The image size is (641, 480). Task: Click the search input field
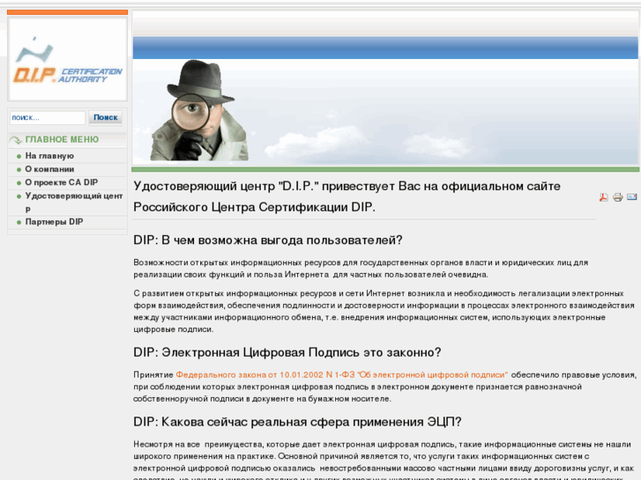48,118
